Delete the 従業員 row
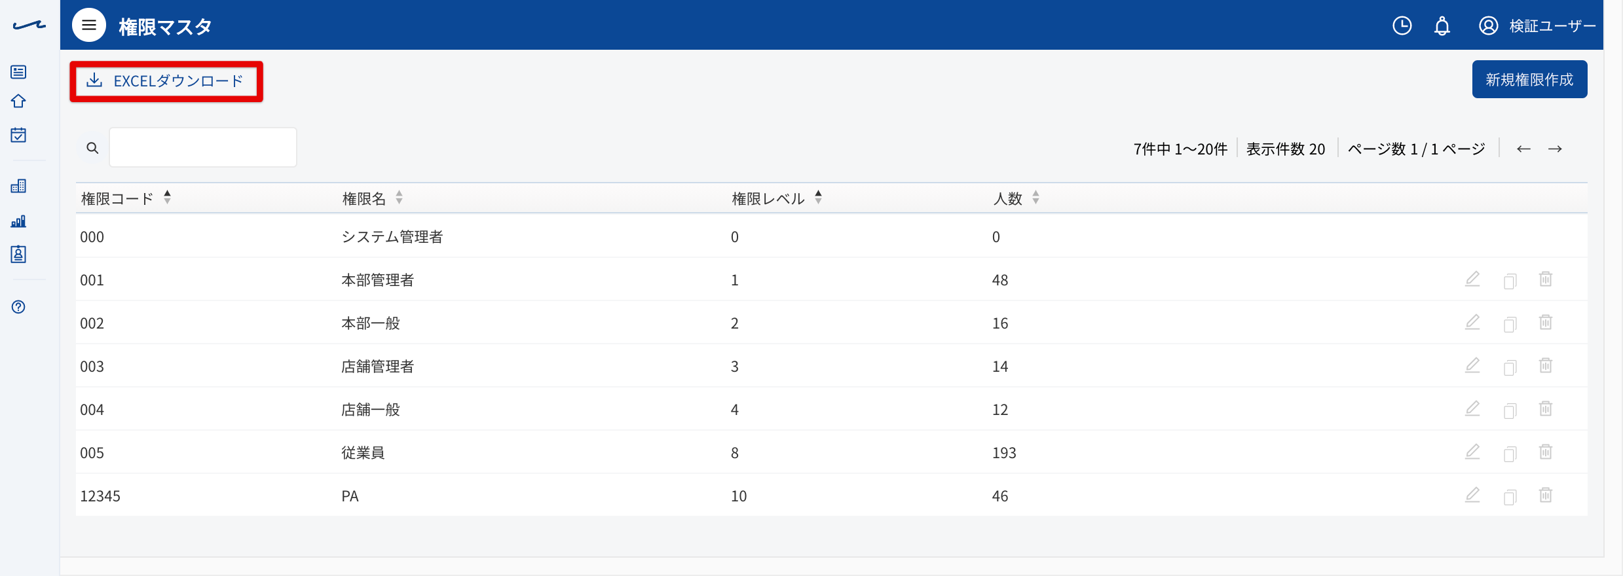 point(1546,452)
